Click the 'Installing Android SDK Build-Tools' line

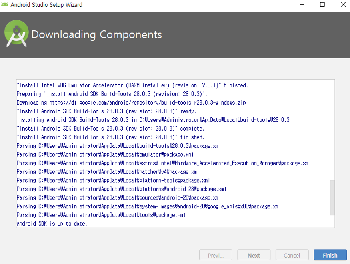(153, 120)
